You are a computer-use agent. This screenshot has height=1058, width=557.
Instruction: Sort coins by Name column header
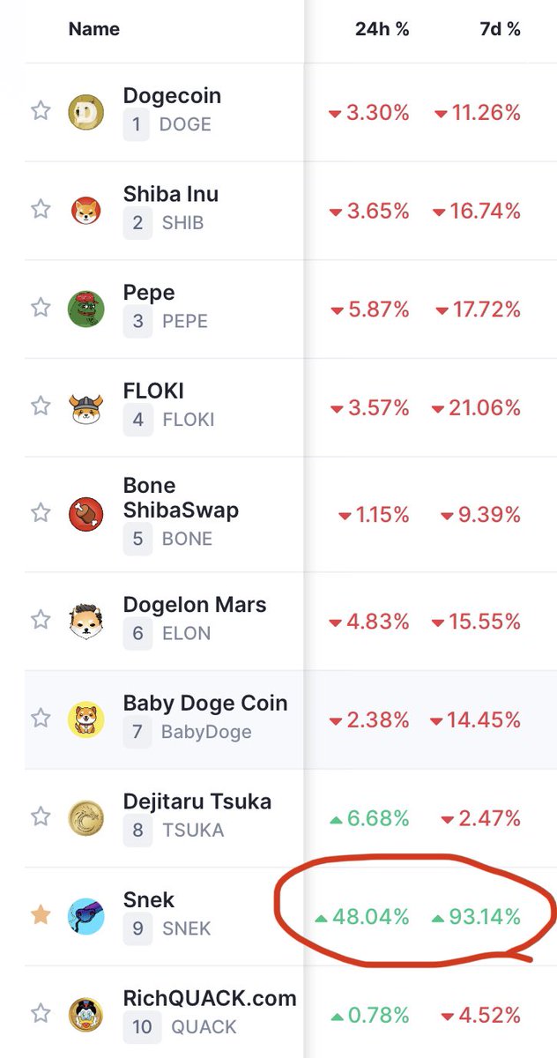(x=94, y=29)
